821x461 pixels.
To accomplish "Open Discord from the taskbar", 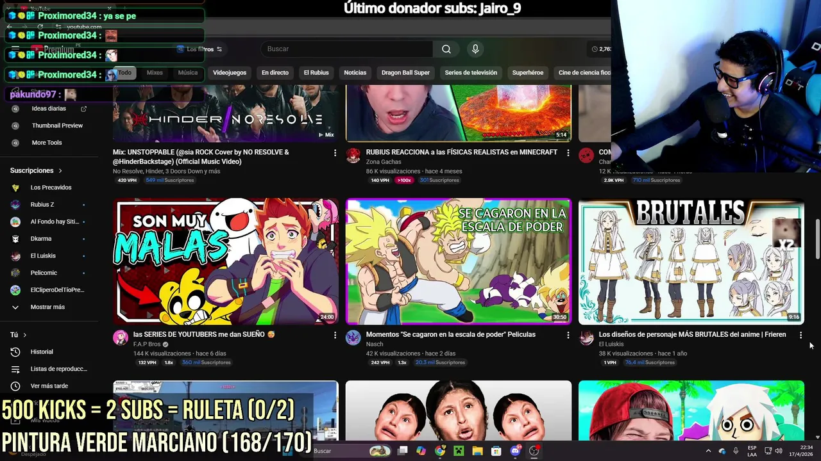I will [515, 451].
